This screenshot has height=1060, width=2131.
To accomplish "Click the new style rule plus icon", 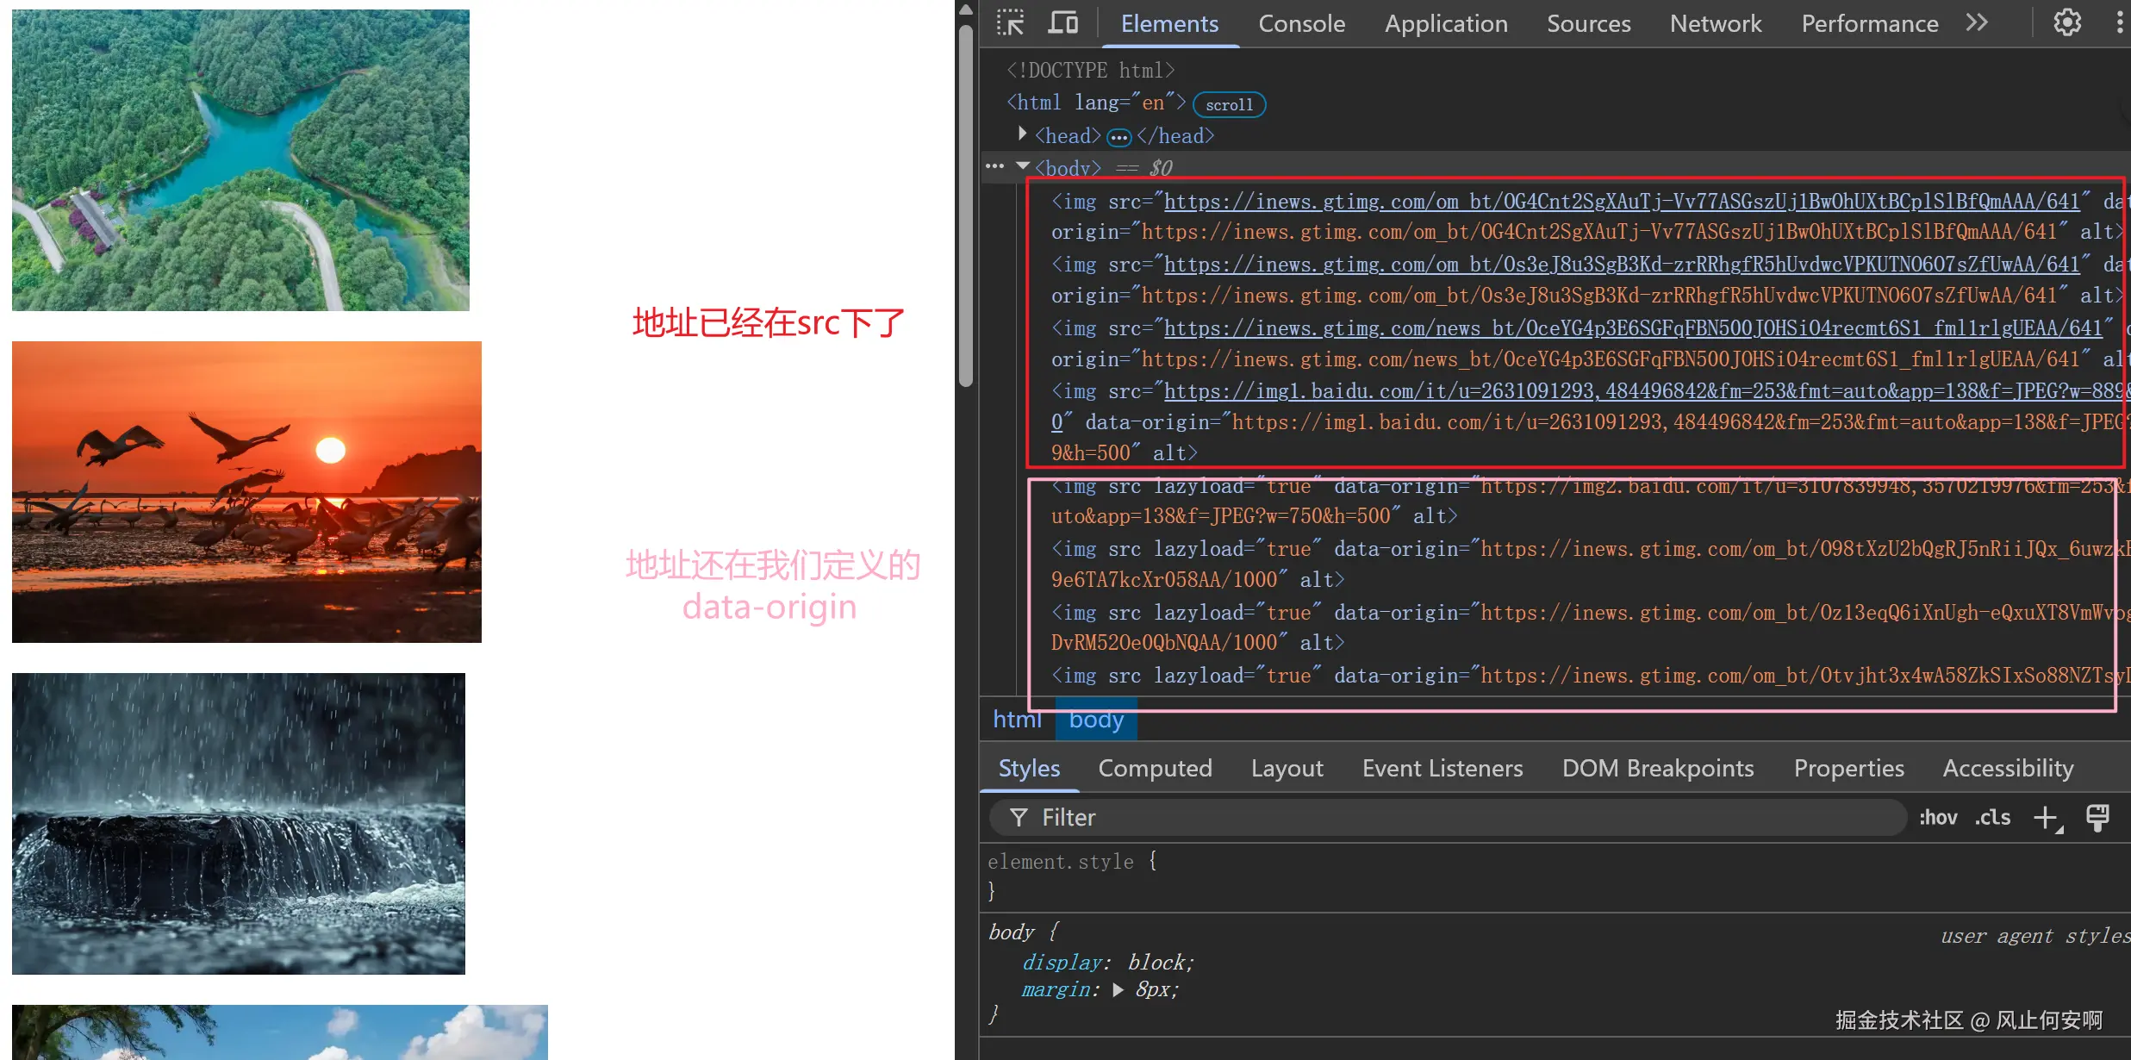I will point(2046,818).
